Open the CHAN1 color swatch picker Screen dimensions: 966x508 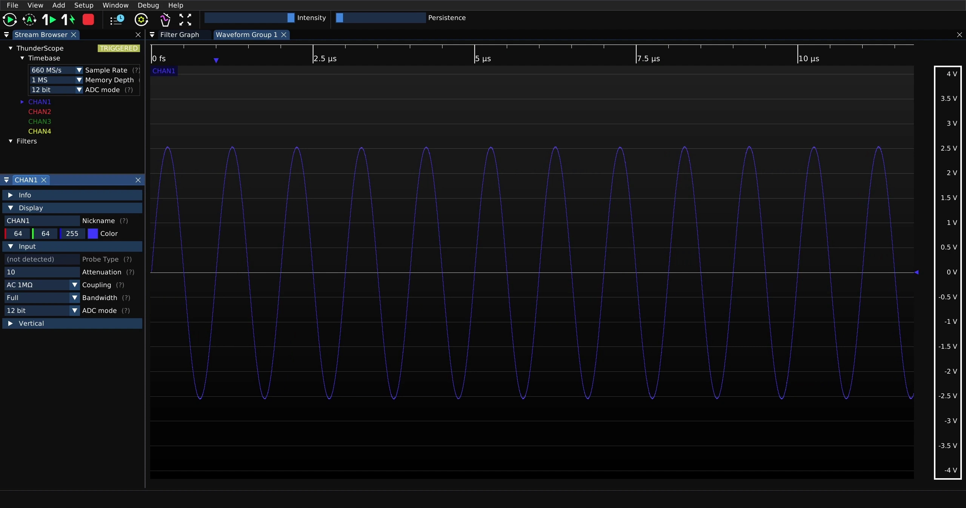(93, 234)
